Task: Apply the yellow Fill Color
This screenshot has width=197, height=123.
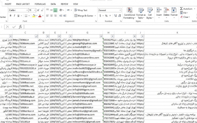Action: [34, 16]
